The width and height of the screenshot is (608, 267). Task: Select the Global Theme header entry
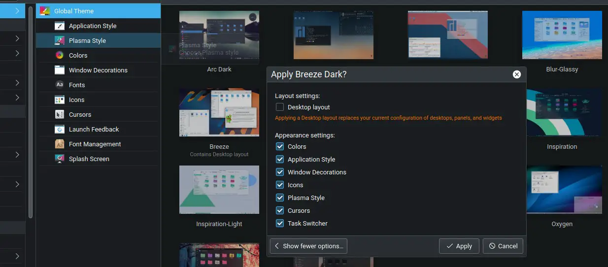99,11
